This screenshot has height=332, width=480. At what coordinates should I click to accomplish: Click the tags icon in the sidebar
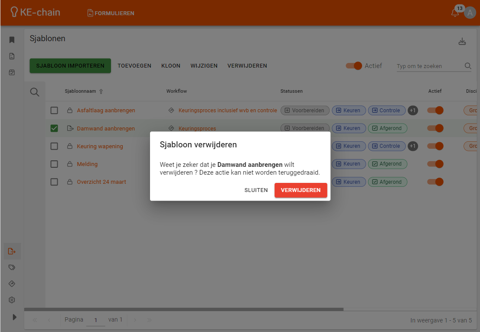(x=12, y=267)
